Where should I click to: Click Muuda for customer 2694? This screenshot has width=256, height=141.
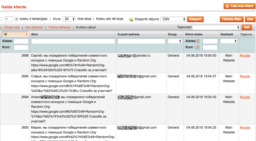point(245,97)
